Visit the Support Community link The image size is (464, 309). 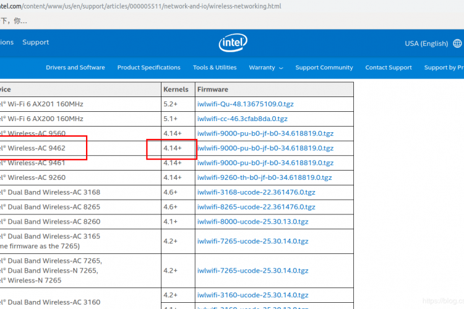324,67
